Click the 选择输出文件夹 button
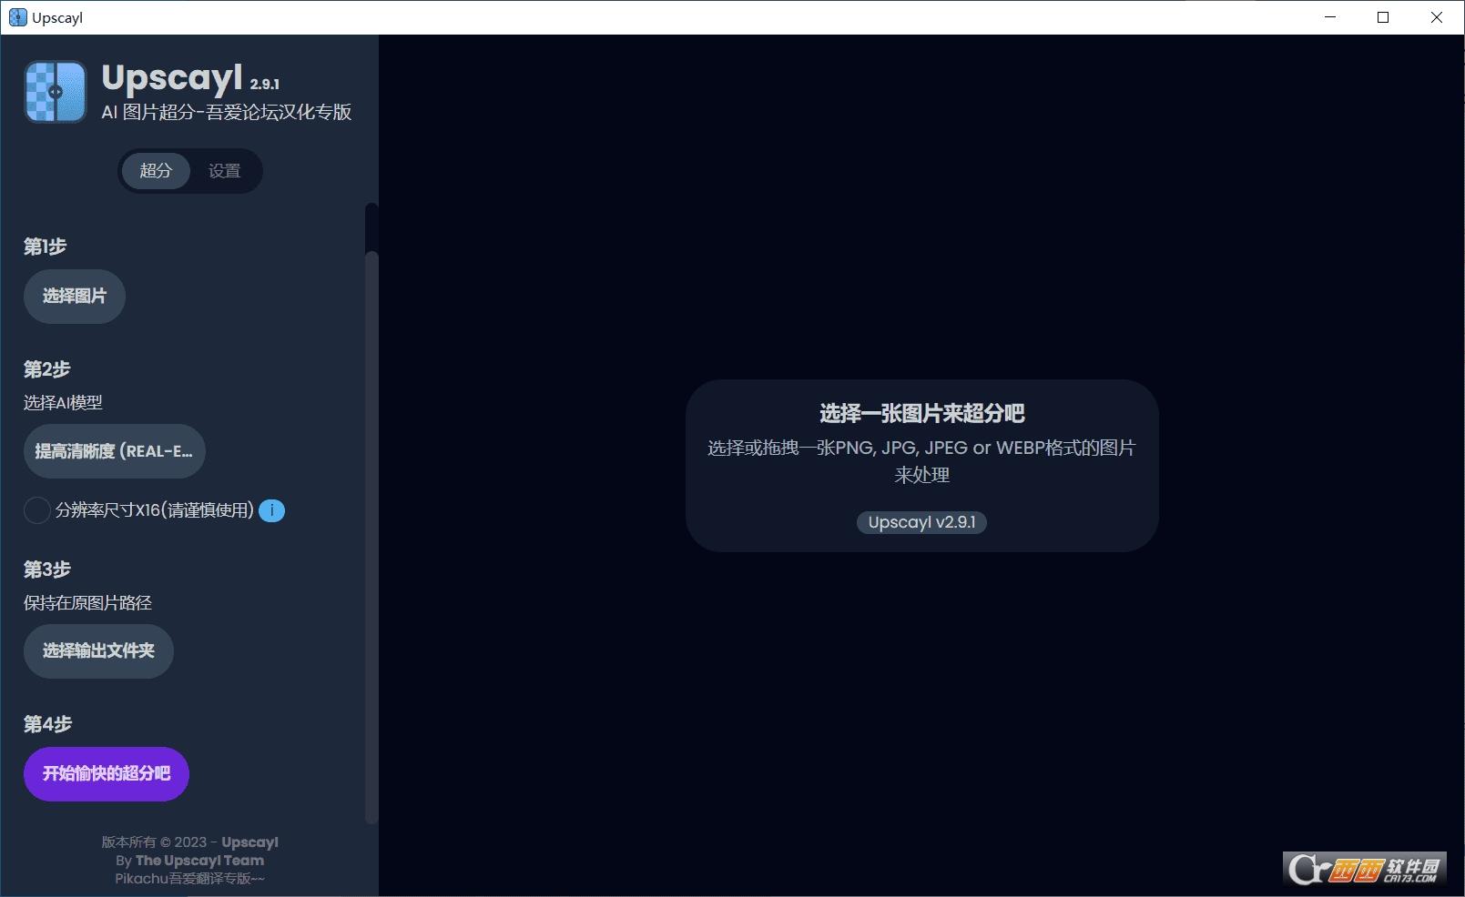The height and width of the screenshot is (897, 1465). 98,651
